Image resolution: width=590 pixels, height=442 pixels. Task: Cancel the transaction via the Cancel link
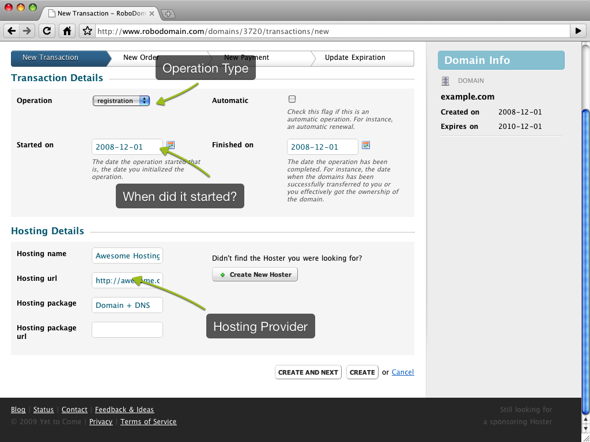click(x=403, y=372)
